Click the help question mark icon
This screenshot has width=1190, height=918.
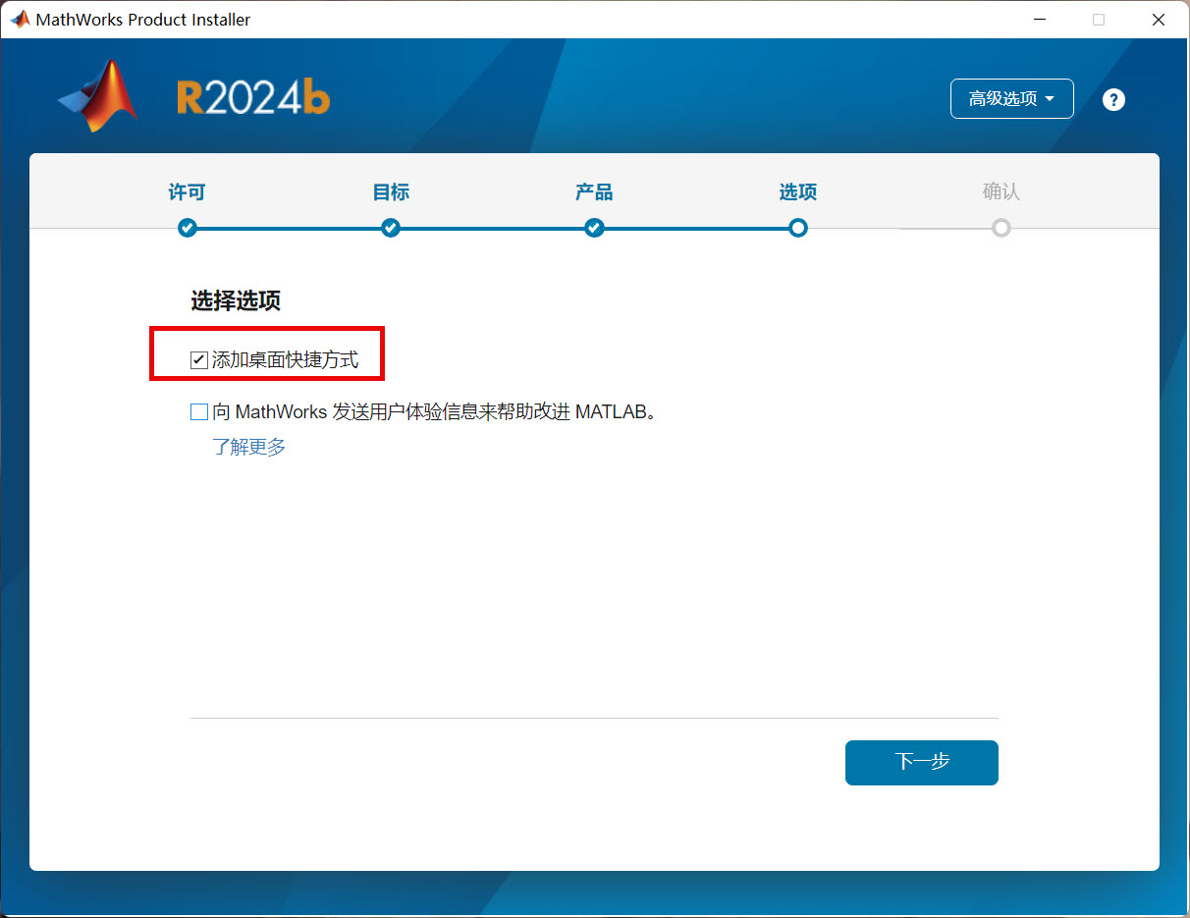tap(1113, 99)
